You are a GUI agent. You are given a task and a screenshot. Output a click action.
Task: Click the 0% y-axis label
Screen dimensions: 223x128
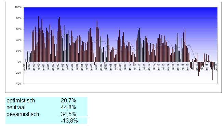(19, 62)
